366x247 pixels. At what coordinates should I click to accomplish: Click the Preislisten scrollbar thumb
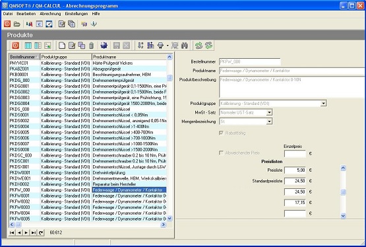(x=343, y=192)
